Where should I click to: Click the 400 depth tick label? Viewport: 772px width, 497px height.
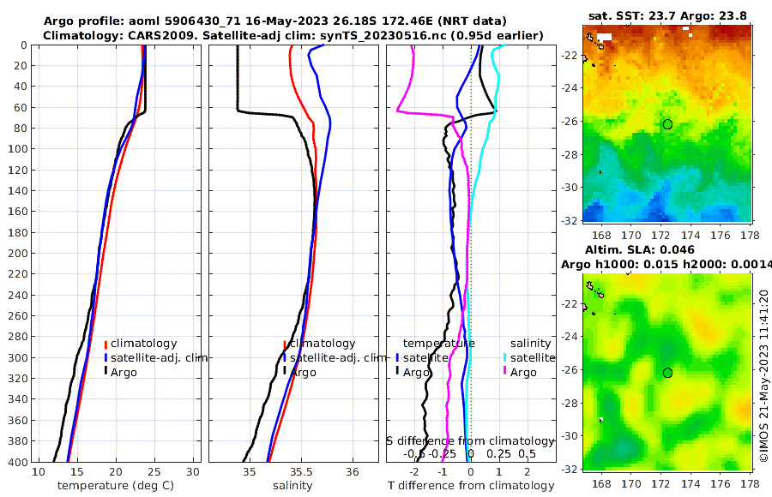[17, 462]
